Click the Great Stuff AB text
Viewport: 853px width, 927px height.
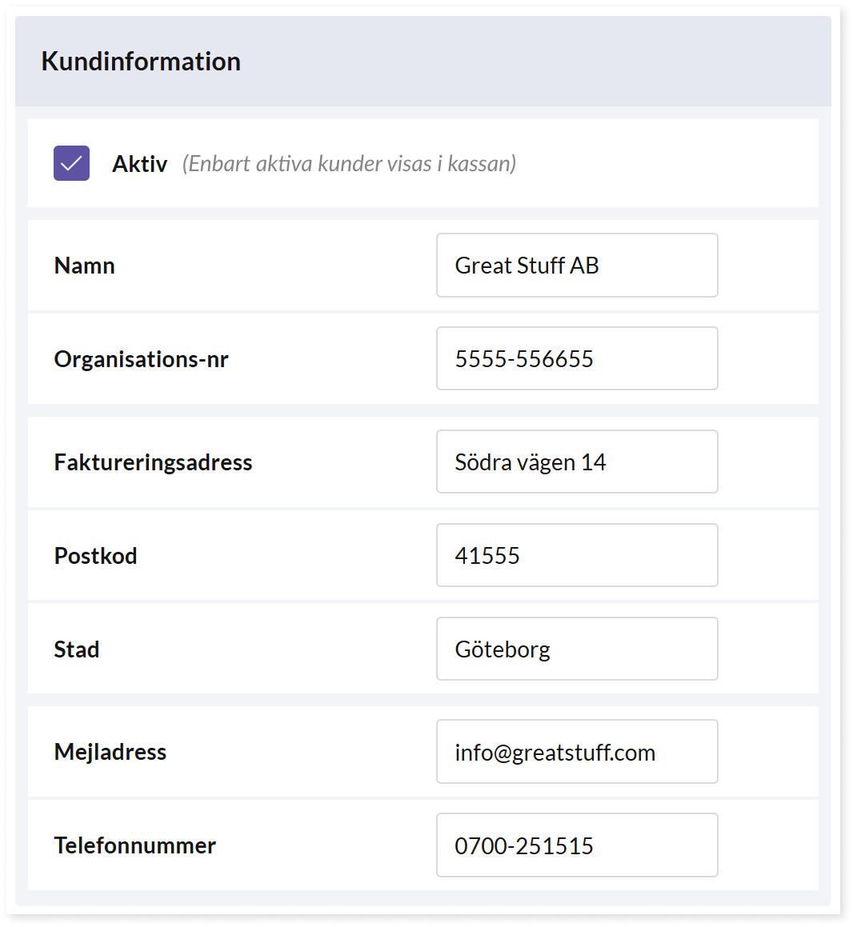[527, 266]
